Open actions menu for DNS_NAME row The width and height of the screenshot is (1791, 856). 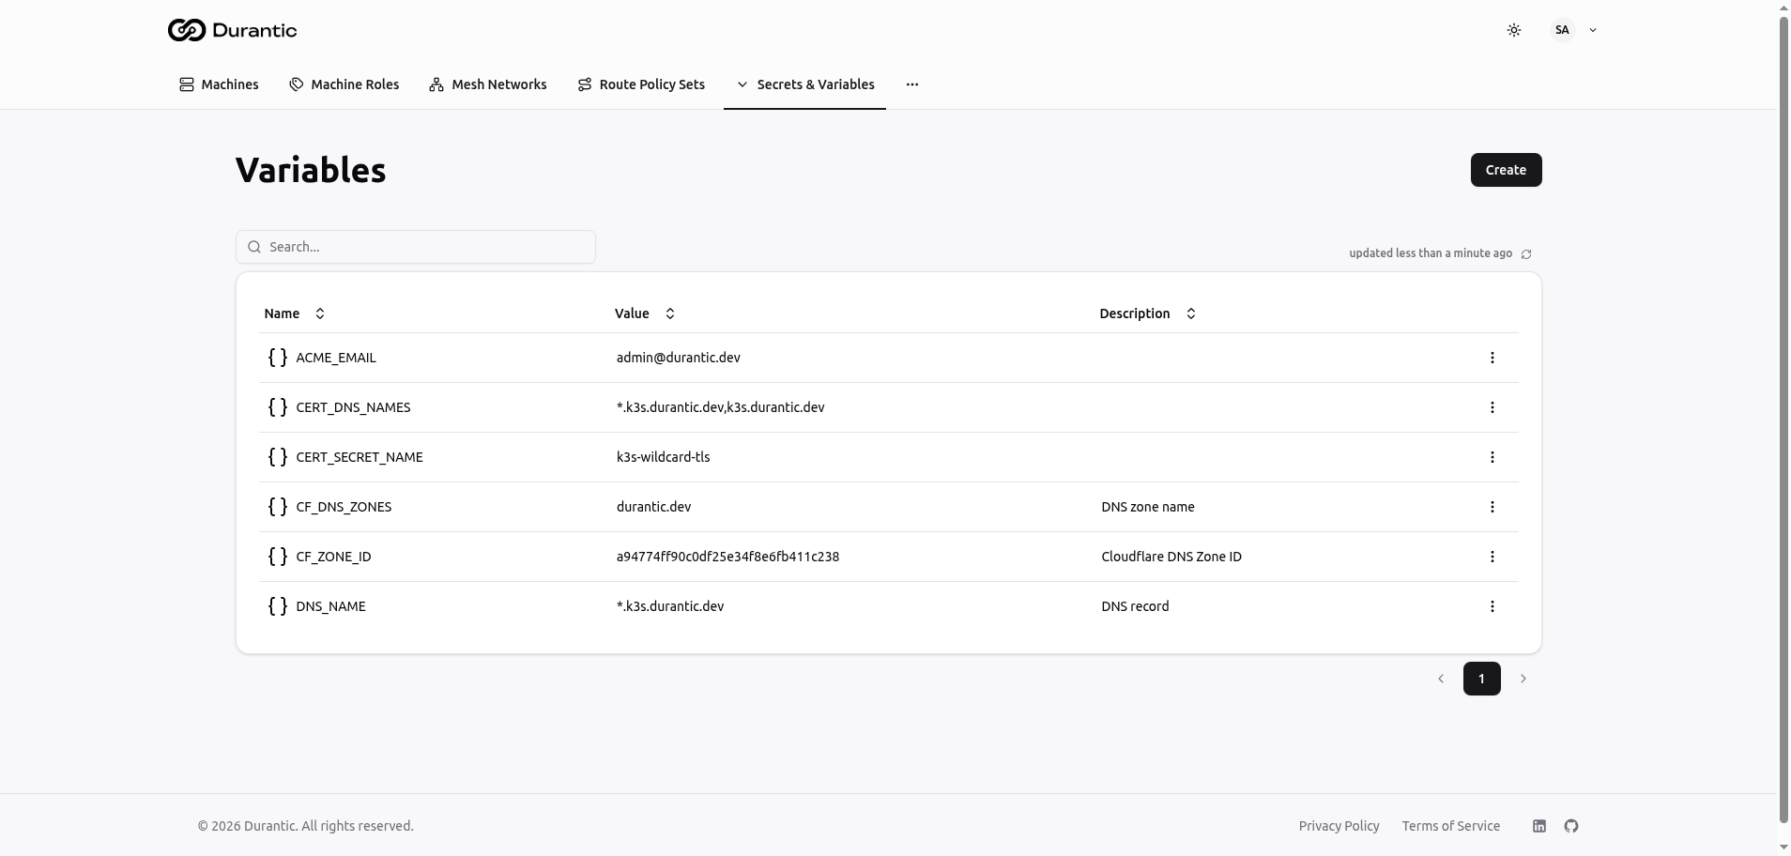point(1492,606)
